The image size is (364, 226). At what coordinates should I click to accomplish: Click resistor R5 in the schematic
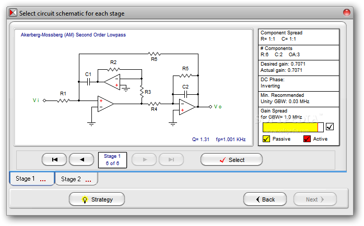point(185,76)
